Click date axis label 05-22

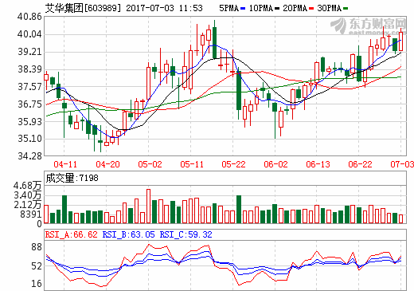tap(233, 164)
